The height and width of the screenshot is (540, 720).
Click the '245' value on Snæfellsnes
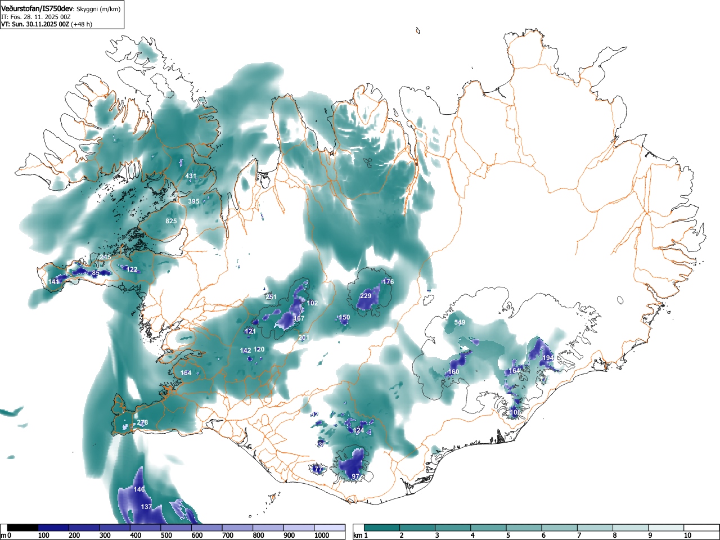pos(105,257)
